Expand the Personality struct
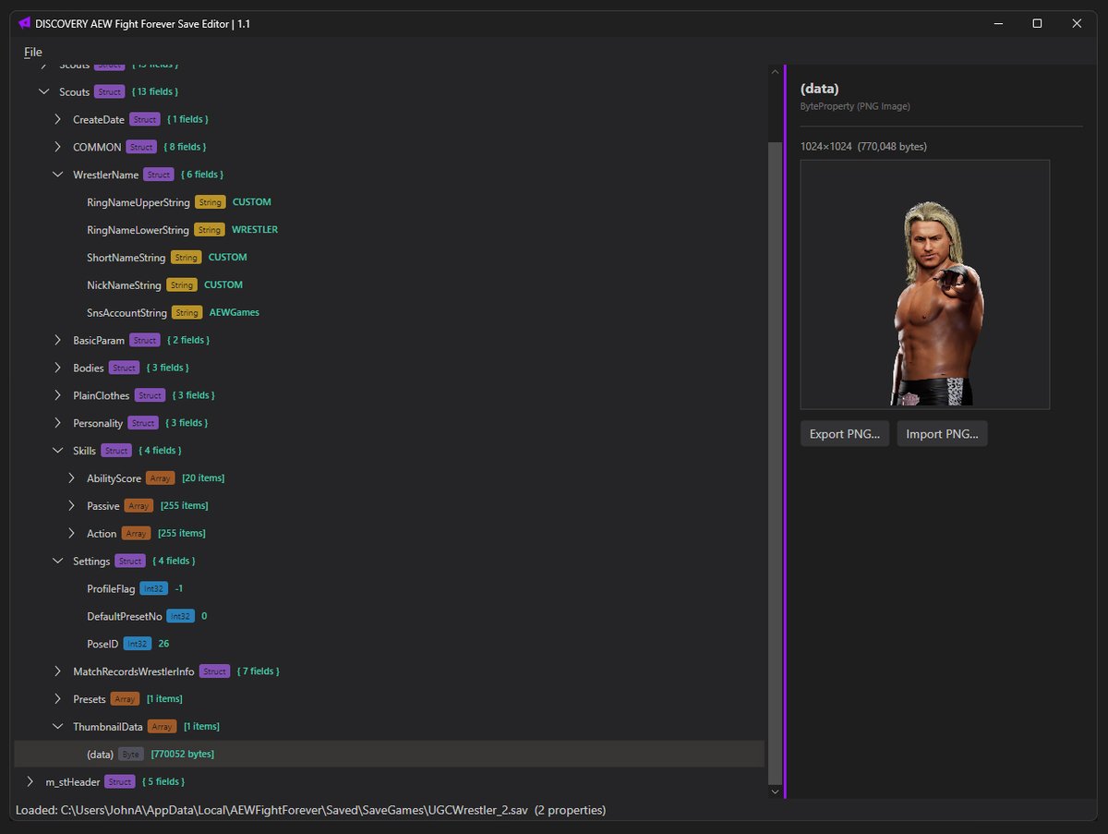This screenshot has height=834, width=1108. [x=57, y=423]
